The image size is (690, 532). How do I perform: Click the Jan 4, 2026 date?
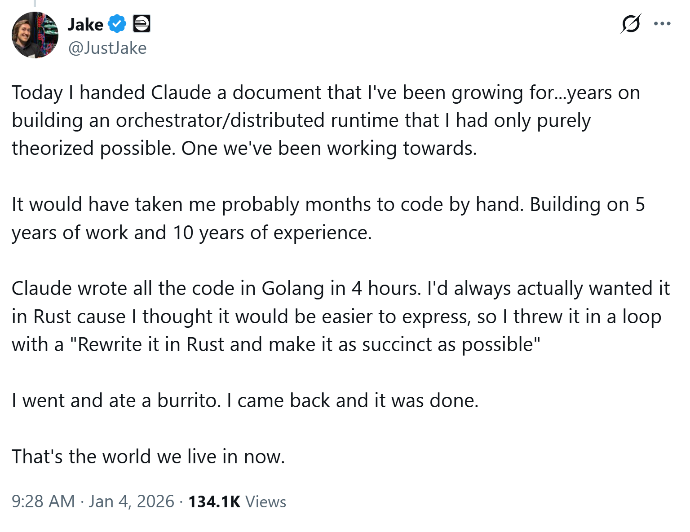click(x=131, y=501)
